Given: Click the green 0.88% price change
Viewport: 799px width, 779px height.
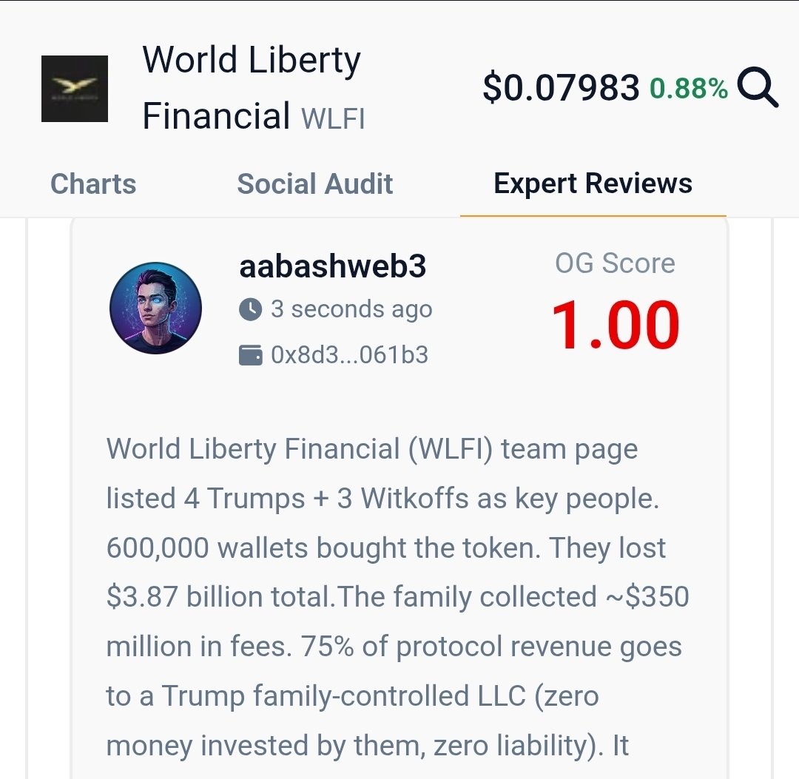Looking at the screenshot, I should 688,89.
